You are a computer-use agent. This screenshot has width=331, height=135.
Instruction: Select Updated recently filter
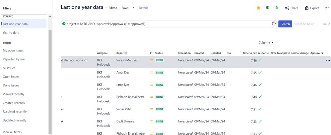(14, 120)
